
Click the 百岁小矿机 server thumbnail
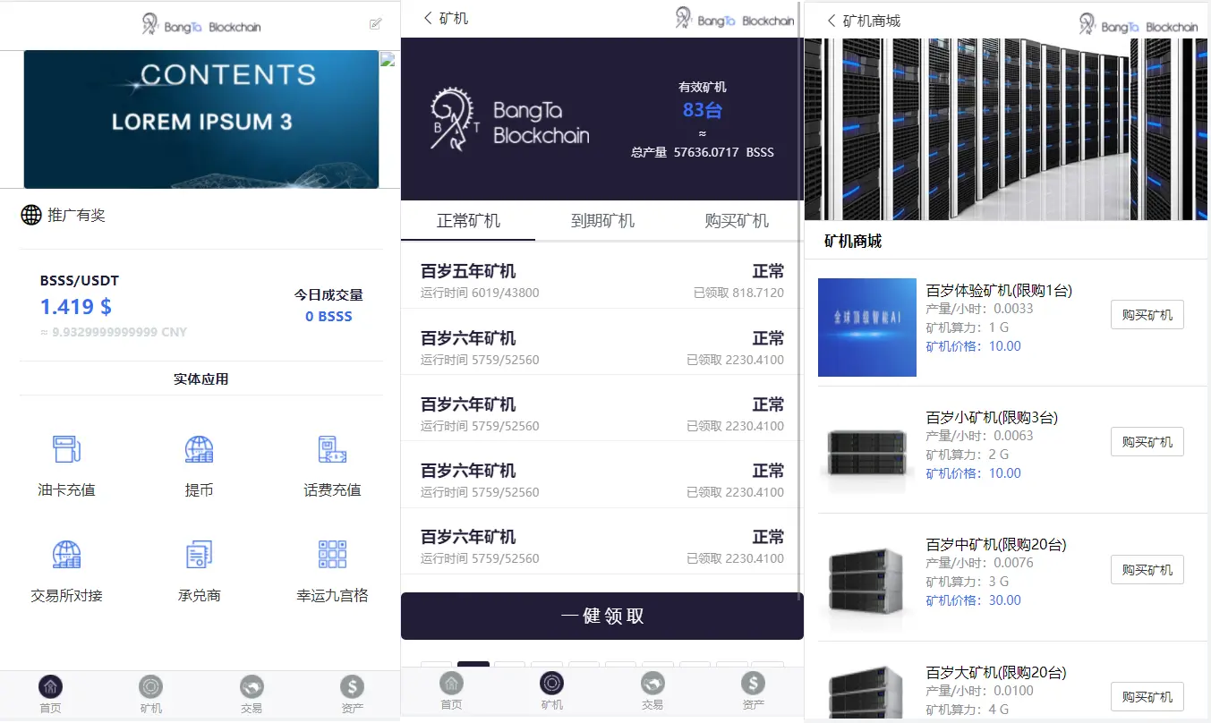(x=867, y=454)
